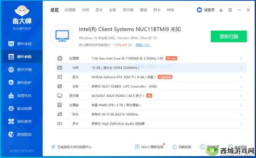Expand the 显卡 row details arrow
Screen dimensions: 256x158
[241, 77]
